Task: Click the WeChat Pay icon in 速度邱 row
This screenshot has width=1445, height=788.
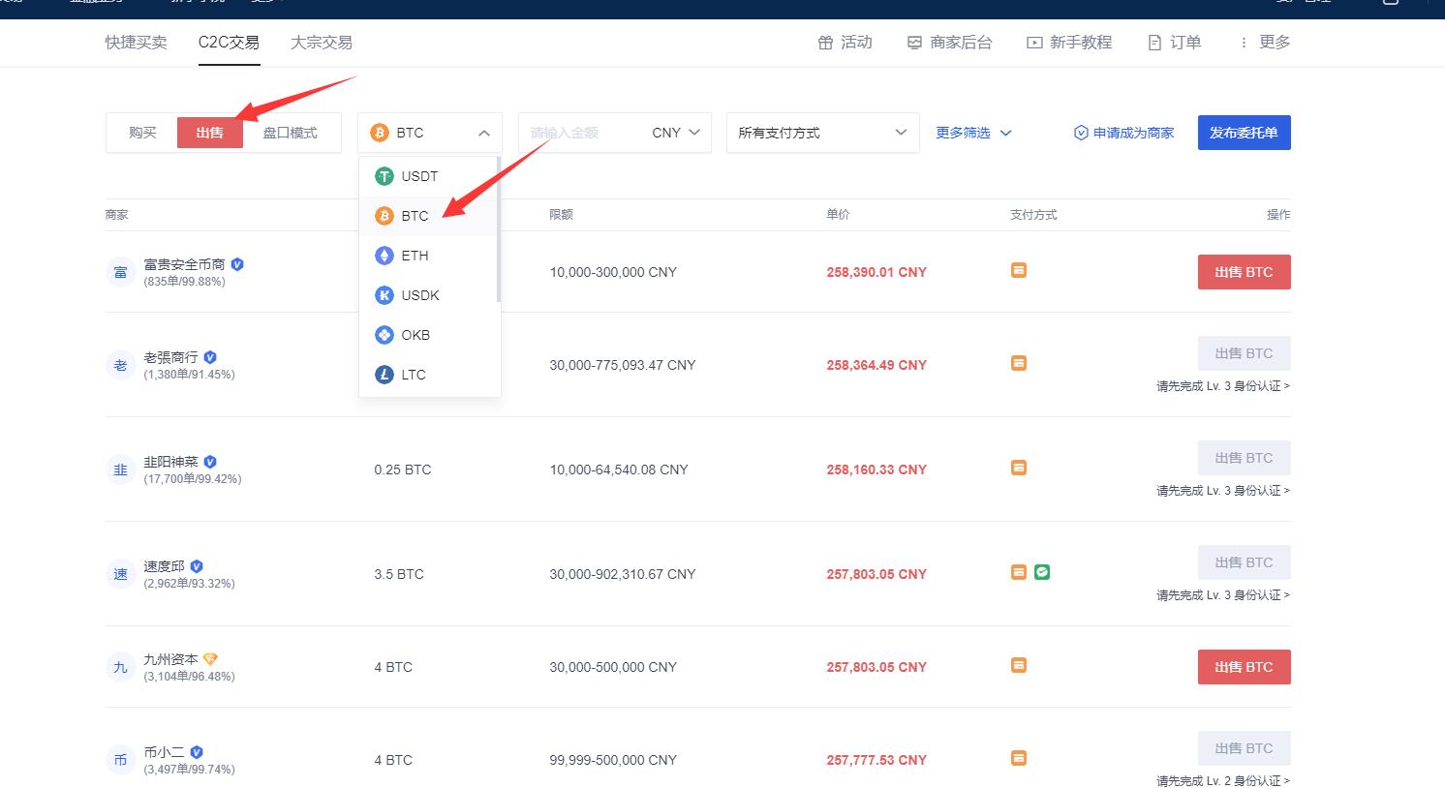Action: pyautogui.click(x=1041, y=572)
